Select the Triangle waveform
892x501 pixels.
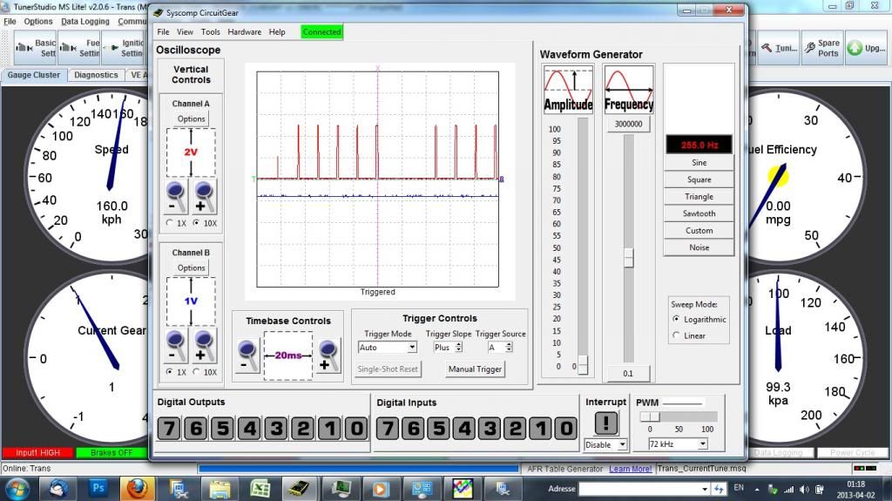699,197
